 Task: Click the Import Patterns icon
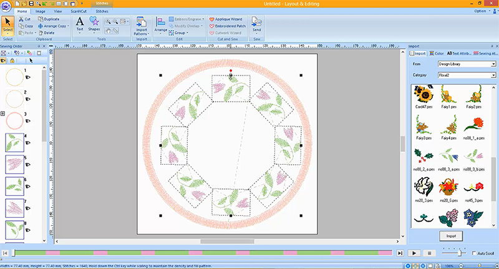pyautogui.click(x=140, y=27)
